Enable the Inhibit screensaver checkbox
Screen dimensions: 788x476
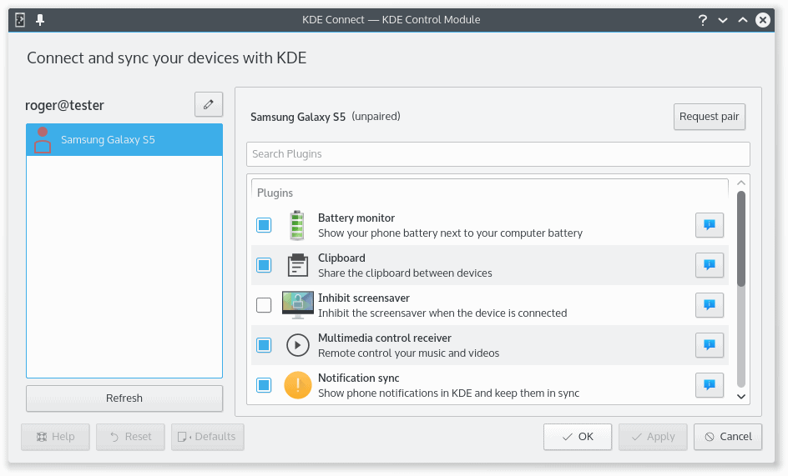[x=264, y=305]
